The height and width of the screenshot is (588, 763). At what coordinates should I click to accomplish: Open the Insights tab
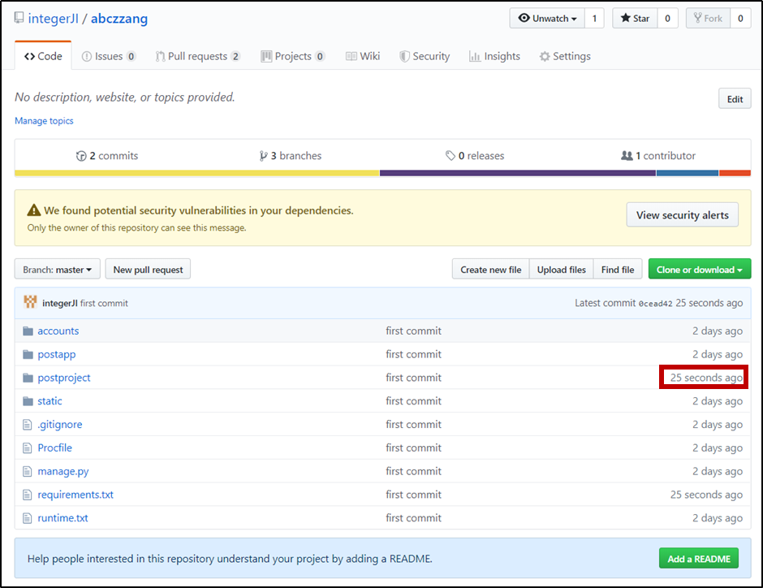point(494,57)
